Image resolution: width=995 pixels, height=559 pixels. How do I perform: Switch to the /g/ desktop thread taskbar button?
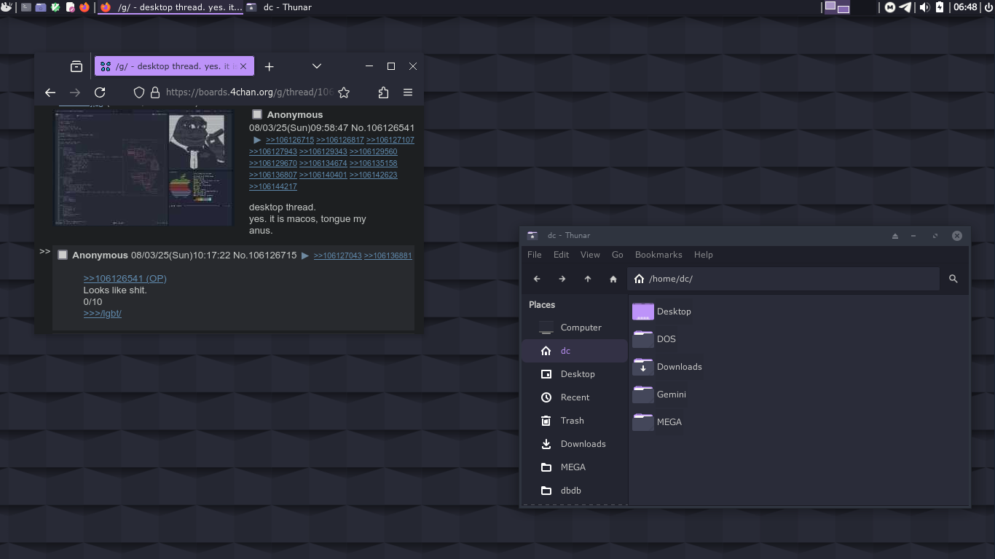170,7
